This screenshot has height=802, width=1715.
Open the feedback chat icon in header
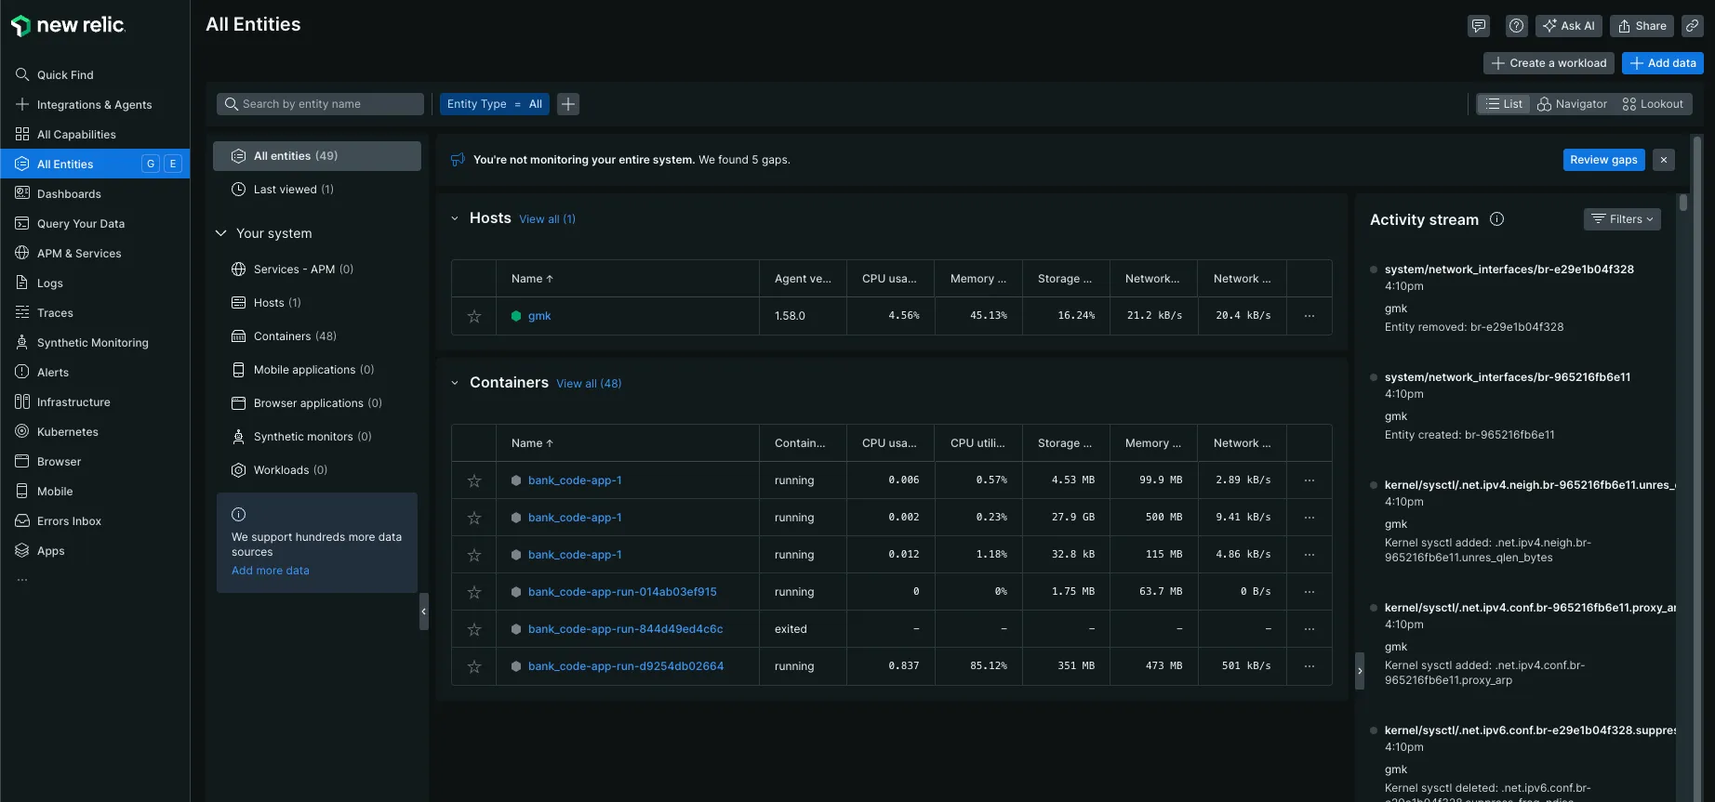point(1478,26)
